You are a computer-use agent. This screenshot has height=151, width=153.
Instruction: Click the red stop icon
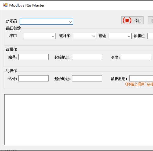127,20
